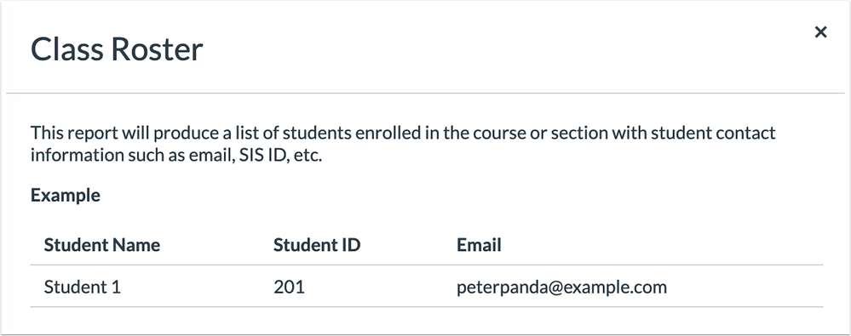Select the word Class in the title
The image size is (851, 336).
click(x=66, y=50)
